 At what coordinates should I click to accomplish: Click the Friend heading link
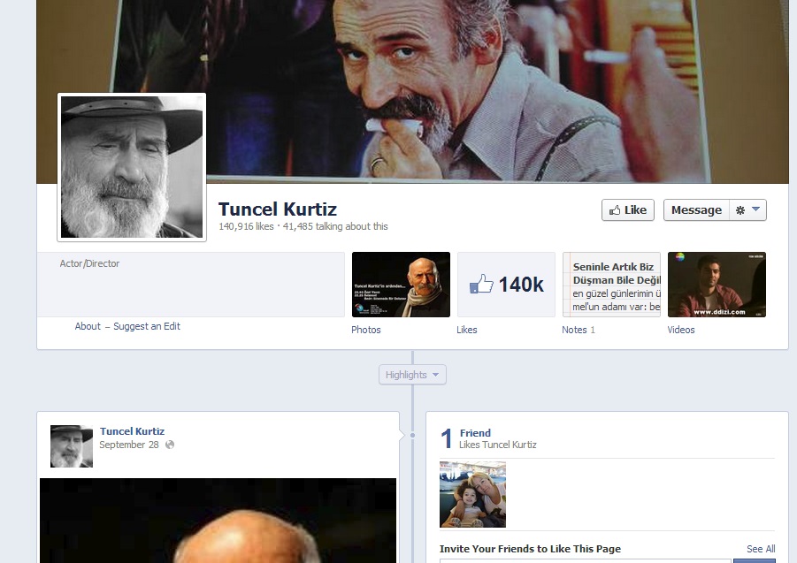click(475, 433)
